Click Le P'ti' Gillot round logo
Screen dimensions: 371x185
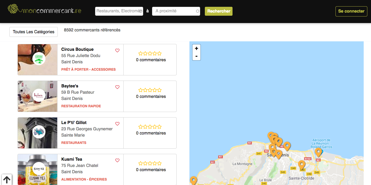pos(39,132)
